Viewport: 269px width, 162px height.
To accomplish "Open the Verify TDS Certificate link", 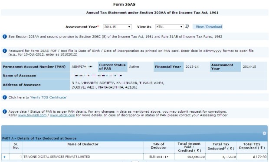I will 48,97.
